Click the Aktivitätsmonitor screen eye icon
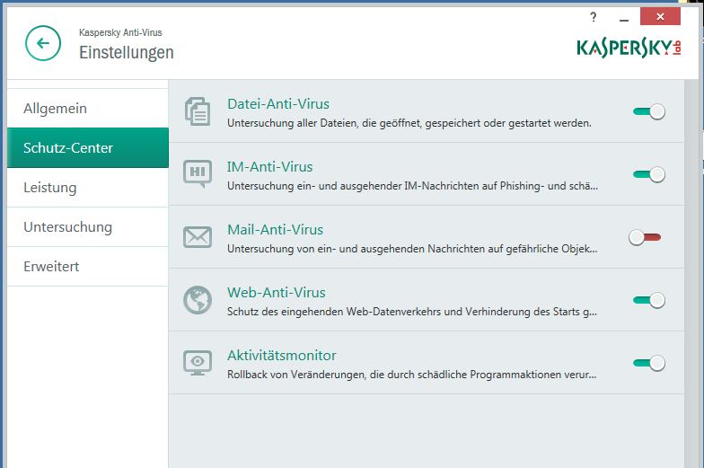This screenshot has height=468, width=704. coord(197,363)
